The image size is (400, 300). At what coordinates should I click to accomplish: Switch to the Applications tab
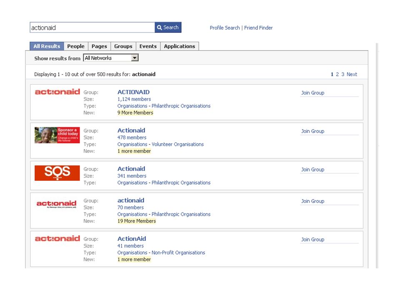[x=180, y=46]
